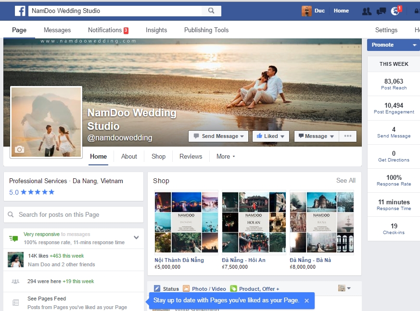Open the Bà Nà collage thumbnail
This screenshot has height=311, width=420.
click(322, 223)
